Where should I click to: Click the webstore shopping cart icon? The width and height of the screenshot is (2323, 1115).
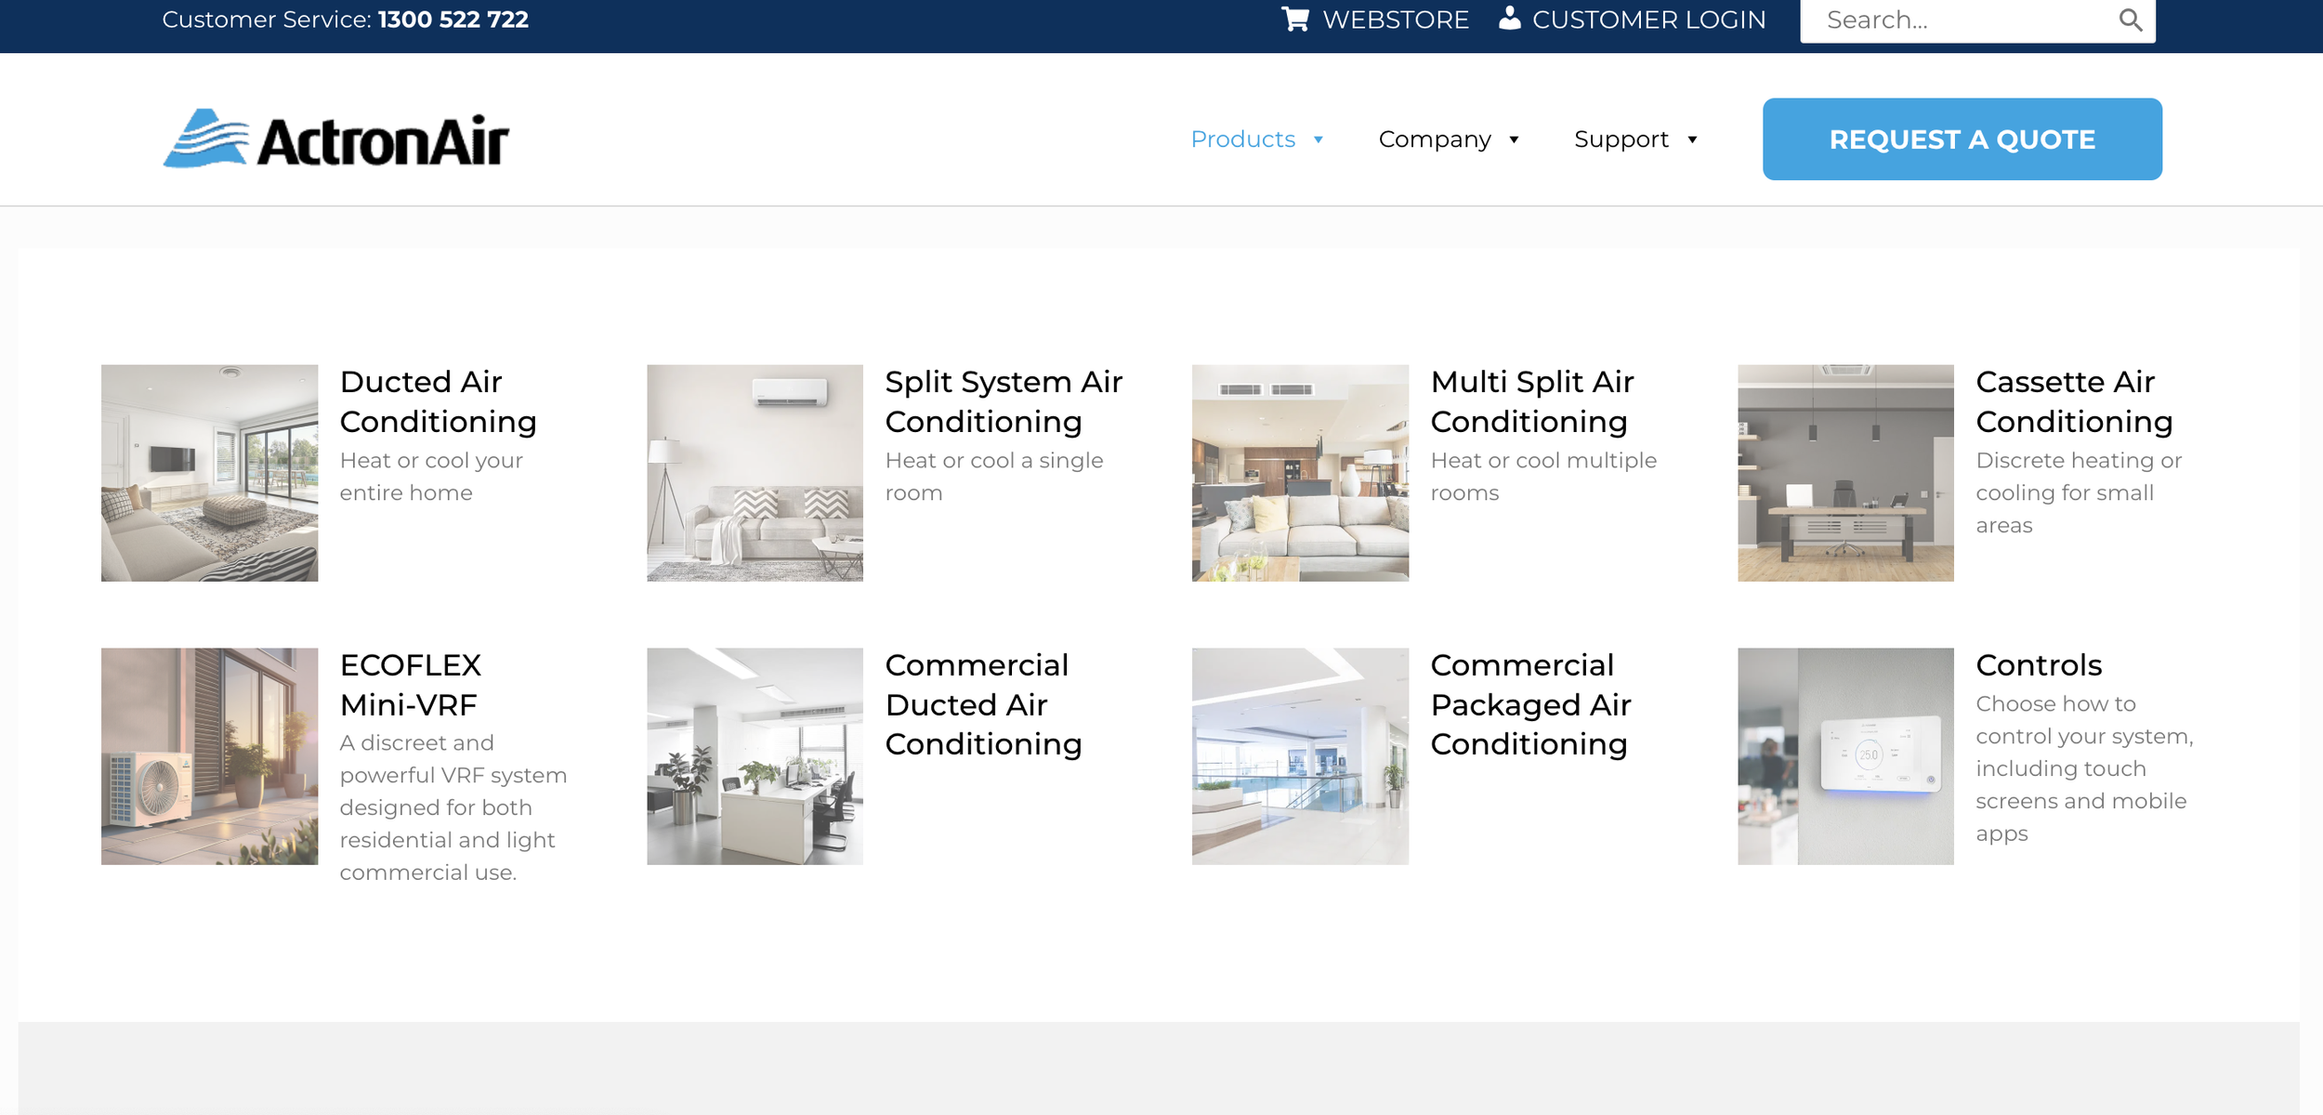(x=1295, y=20)
